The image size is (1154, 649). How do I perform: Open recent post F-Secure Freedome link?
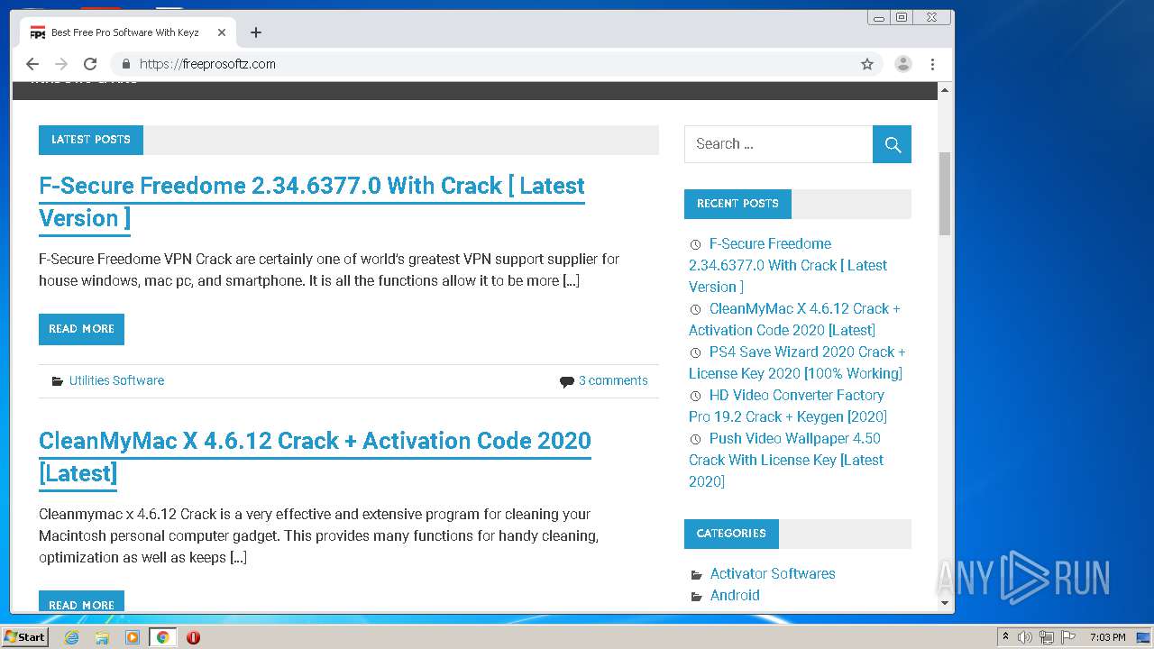[788, 265]
